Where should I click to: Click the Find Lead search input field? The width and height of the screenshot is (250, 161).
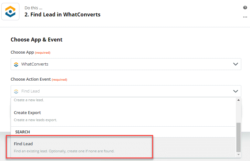point(126,91)
